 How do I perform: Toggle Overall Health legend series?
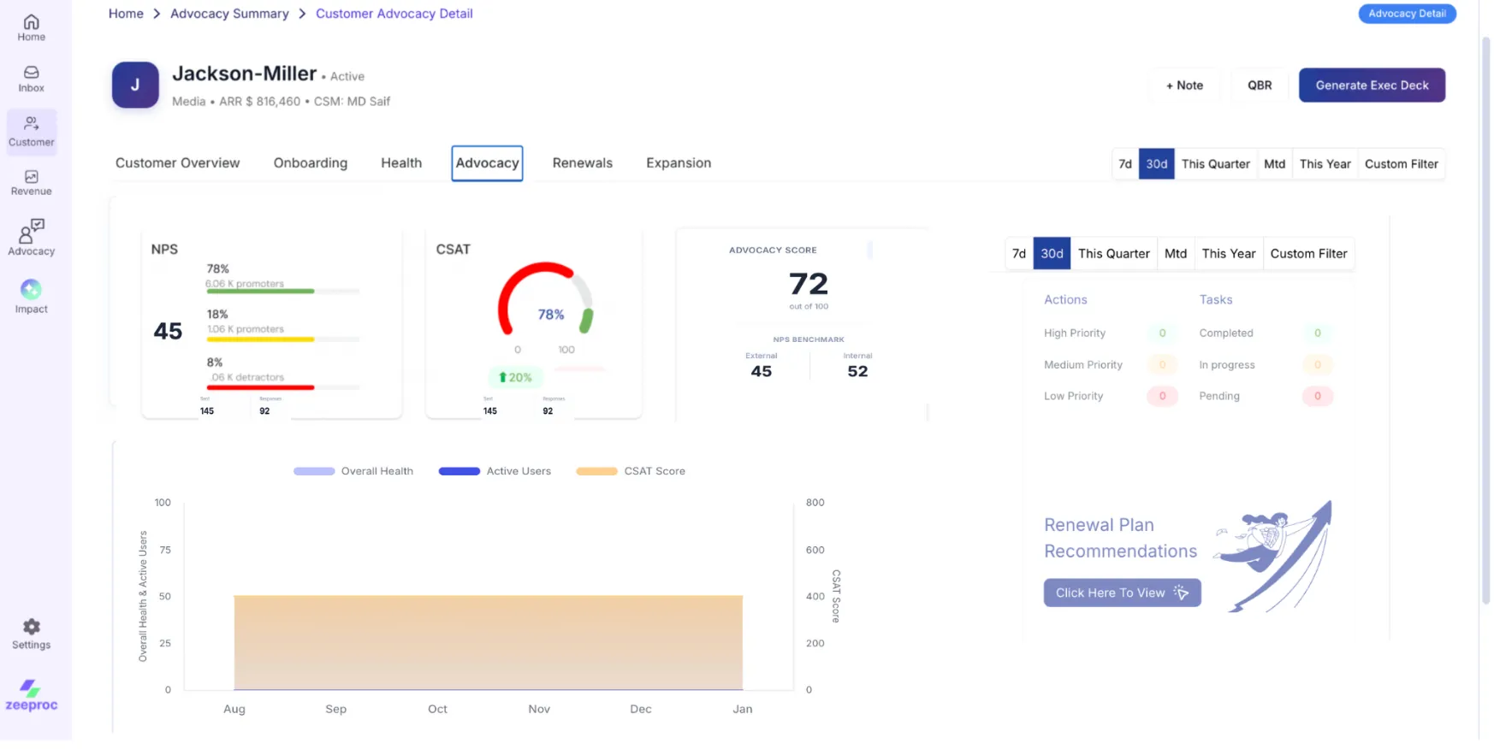(353, 471)
